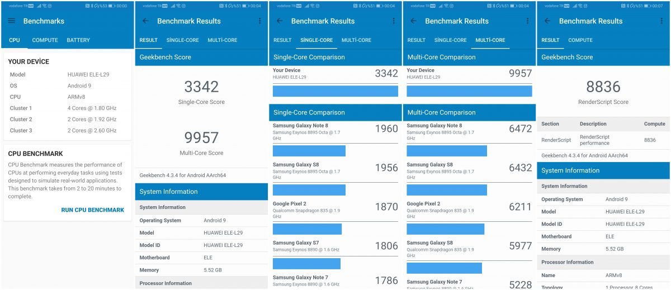Viewport: 671px width, 290px height.
Task: Open overflow menu on Single-Core Comparison screen
Action: (x=394, y=21)
